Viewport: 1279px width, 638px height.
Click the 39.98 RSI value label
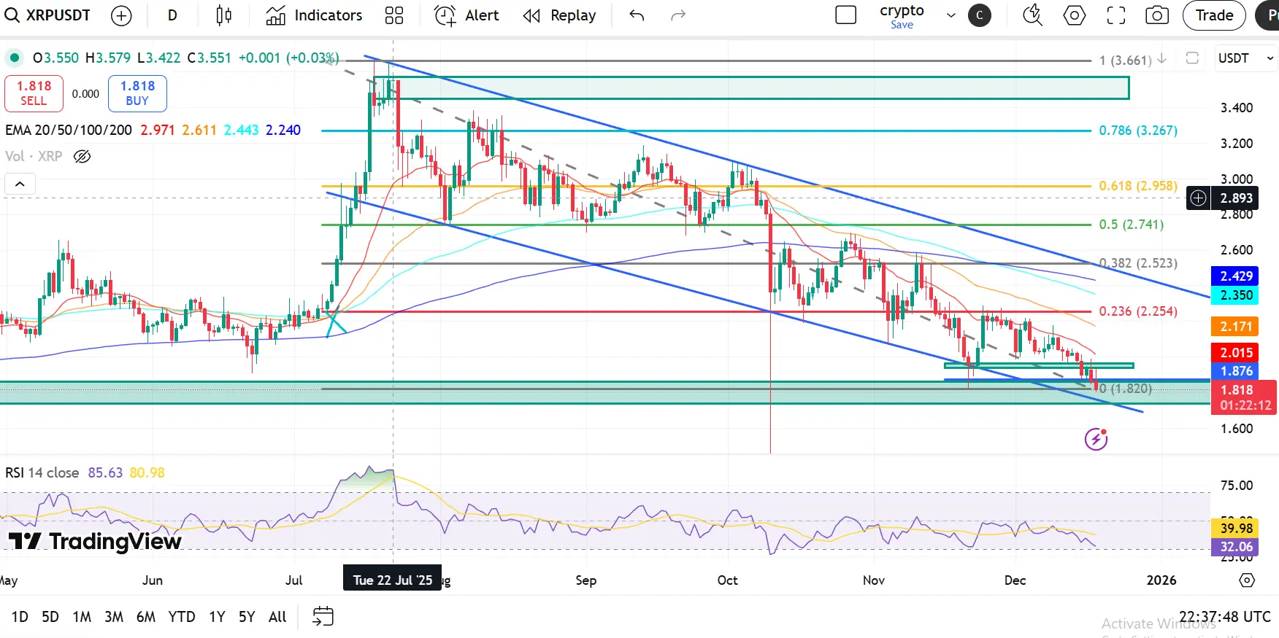click(1236, 528)
